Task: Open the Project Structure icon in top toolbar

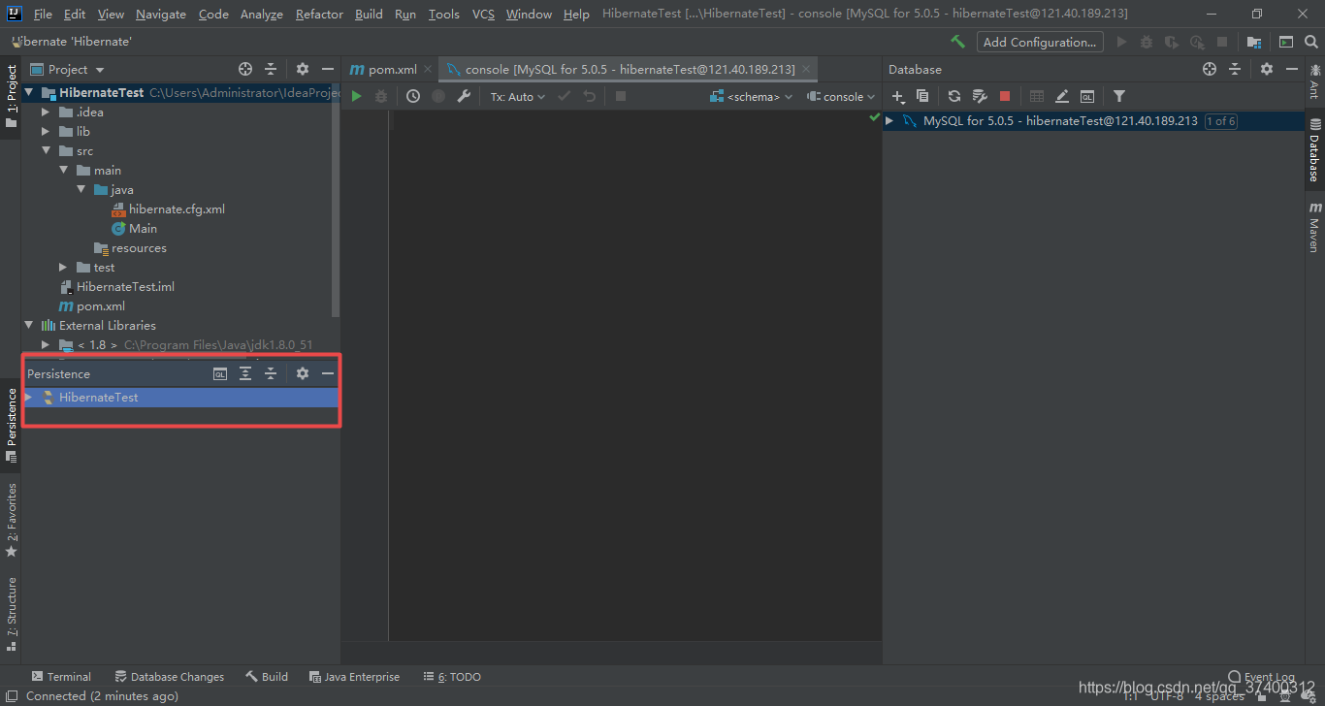Action: (1254, 42)
